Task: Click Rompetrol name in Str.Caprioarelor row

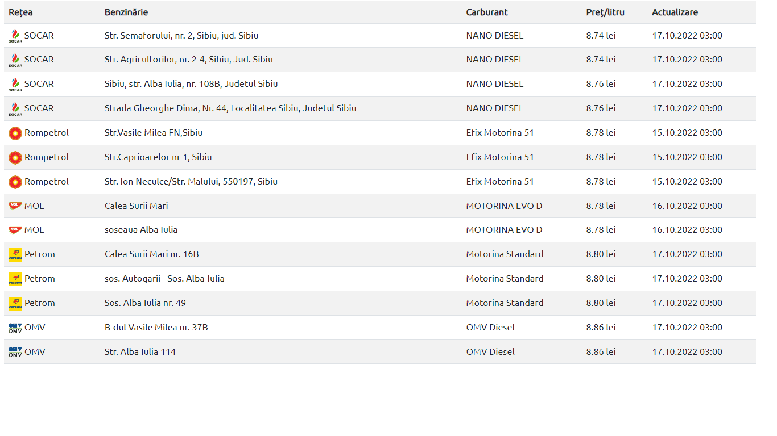Action: pos(47,157)
